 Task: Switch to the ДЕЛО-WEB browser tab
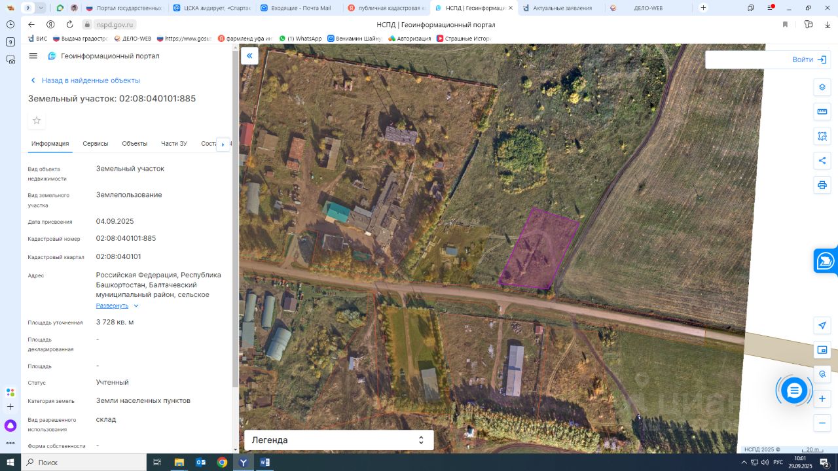click(648, 8)
